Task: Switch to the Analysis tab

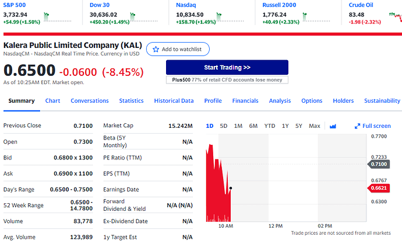Action: tap(280, 101)
